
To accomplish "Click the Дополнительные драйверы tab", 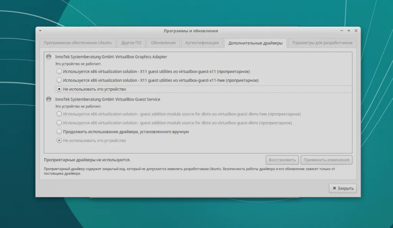I will 255,43.
